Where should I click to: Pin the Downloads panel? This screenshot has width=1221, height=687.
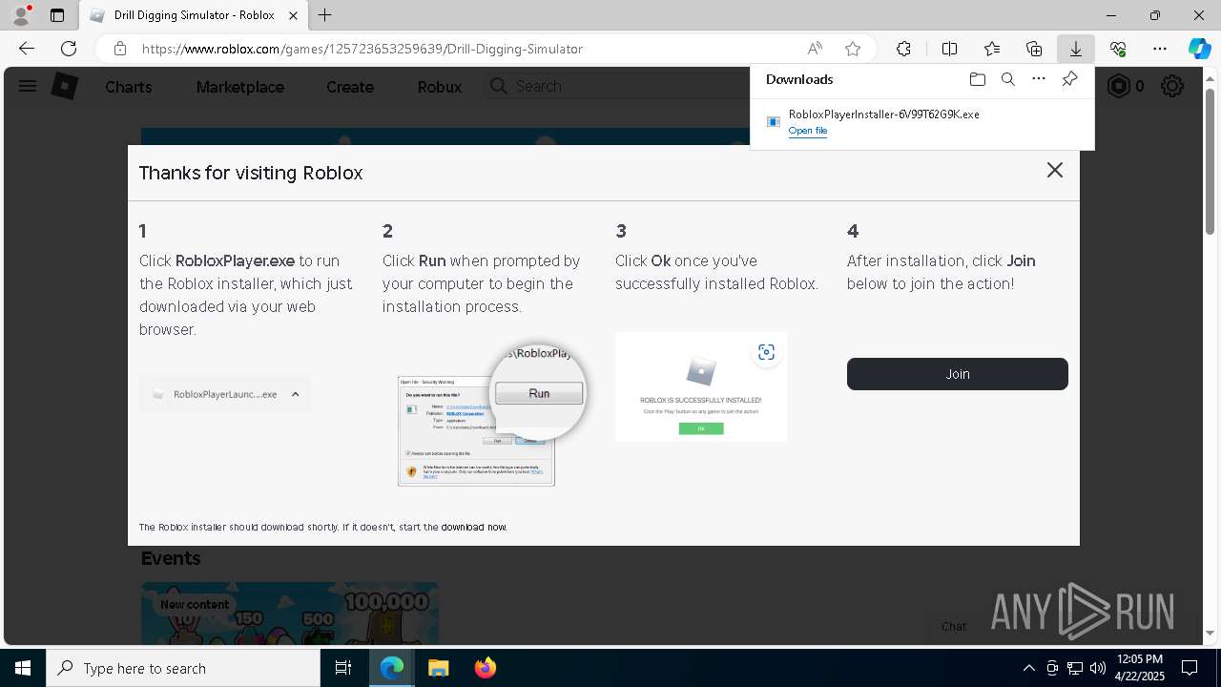tap(1069, 79)
